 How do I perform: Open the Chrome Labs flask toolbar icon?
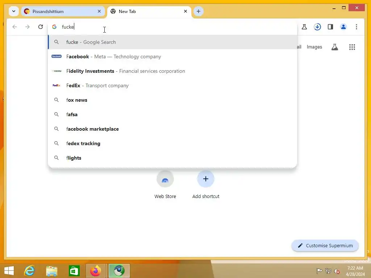click(304, 27)
